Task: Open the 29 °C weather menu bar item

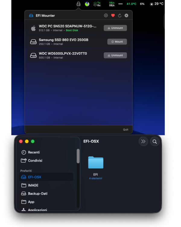Action: [157, 4]
